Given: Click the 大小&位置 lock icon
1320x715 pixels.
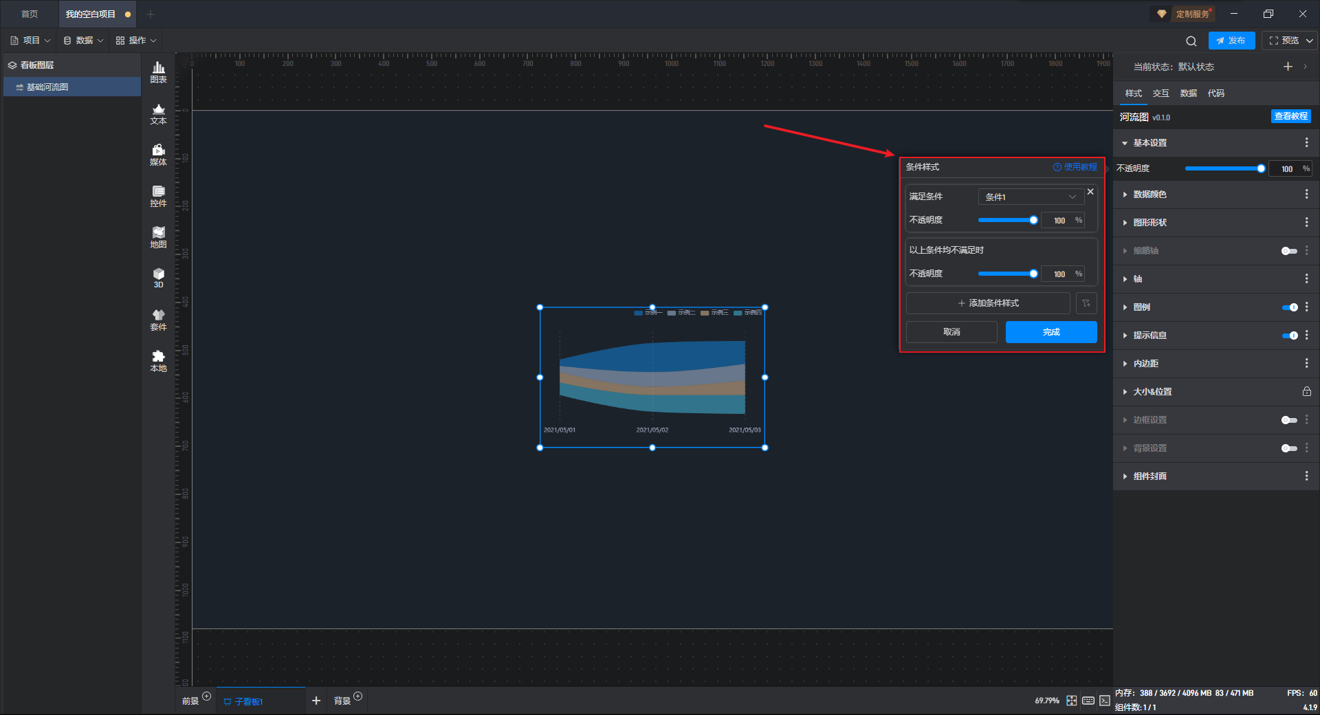Looking at the screenshot, I should pos(1306,391).
